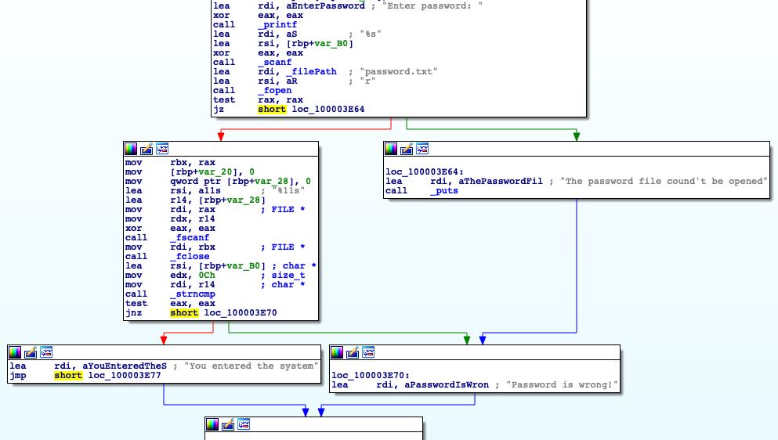Click the color icon on the loc_100003E70 node
The image size is (778, 440).
337,352
